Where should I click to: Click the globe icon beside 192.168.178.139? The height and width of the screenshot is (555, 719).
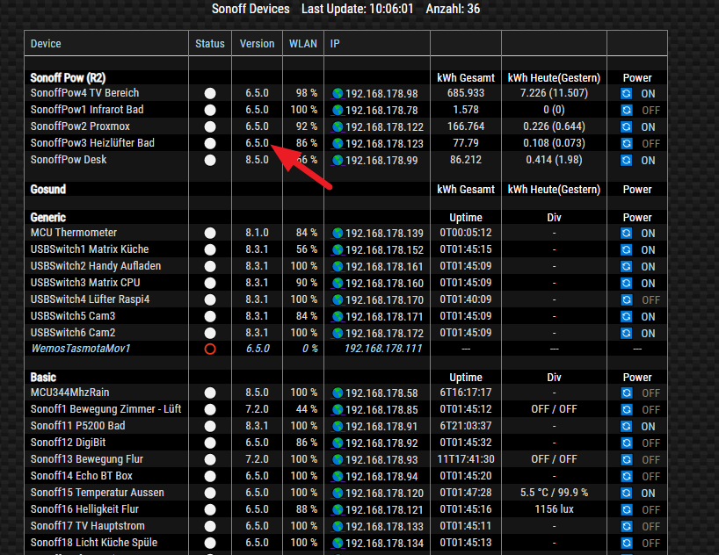[338, 234]
